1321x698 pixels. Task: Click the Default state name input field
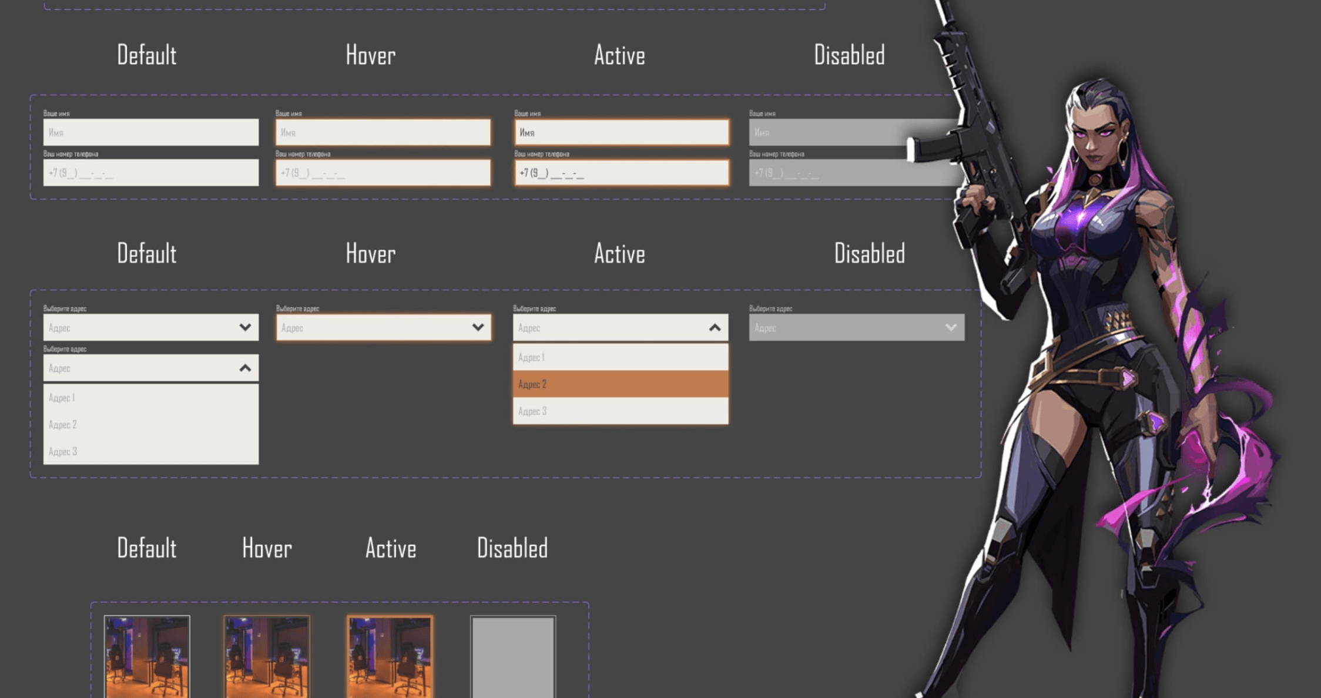tap(150, 133)
